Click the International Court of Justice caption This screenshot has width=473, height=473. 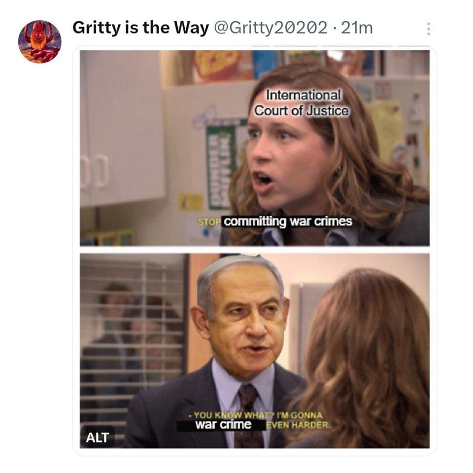coord(302,103)
